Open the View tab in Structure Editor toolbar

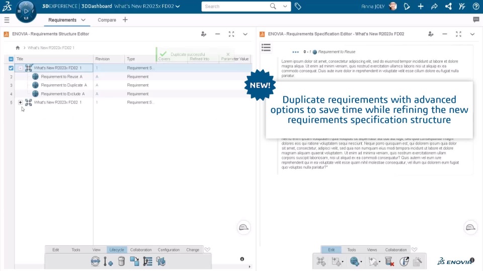pos(97,250)
